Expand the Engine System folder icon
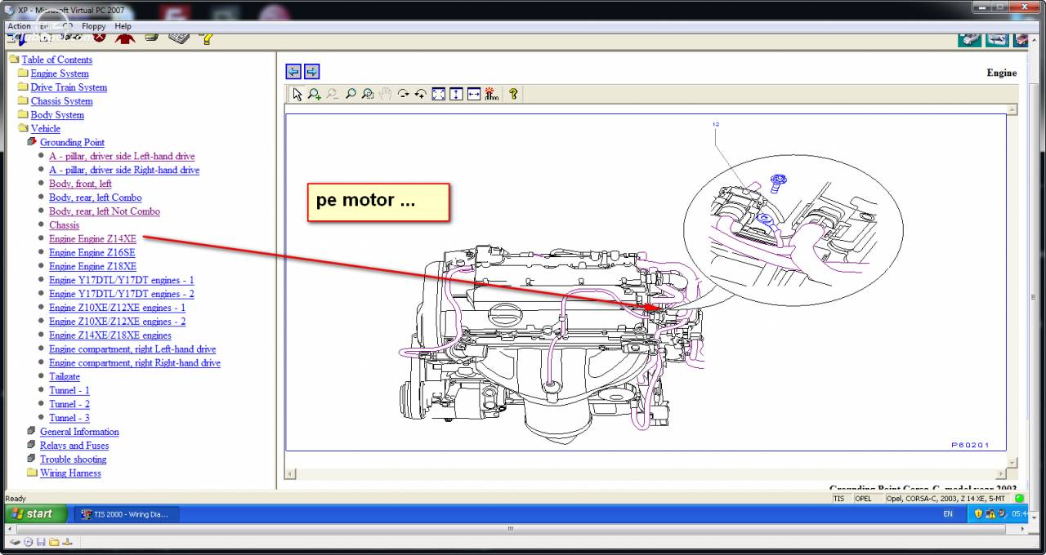This screenshot has height=555, width=1046. [x=23, y=73]
